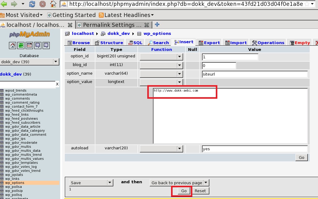The width and height of the screenshot is (318, 199).
Task: Click the browser Home icon
Action: pyautogui.click(x=53, y=4)
